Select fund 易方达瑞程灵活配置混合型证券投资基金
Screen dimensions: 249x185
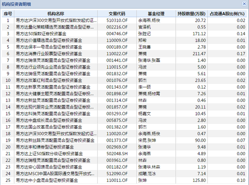coord(53,161)
